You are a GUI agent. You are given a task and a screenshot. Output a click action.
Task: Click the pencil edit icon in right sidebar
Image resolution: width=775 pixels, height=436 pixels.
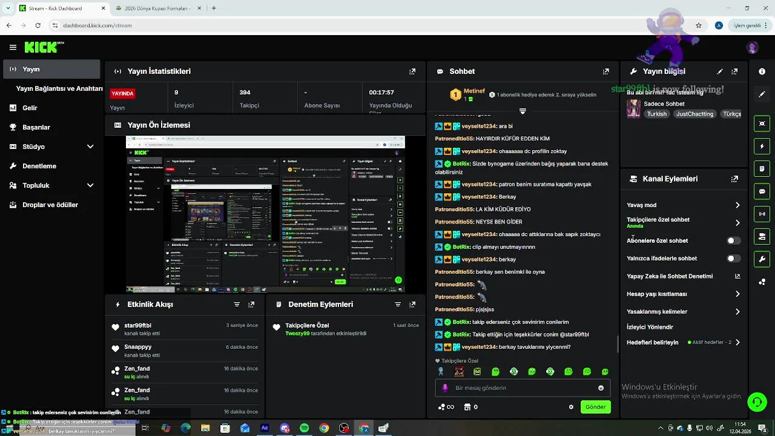pyautogui.click(x=762, y=94)
